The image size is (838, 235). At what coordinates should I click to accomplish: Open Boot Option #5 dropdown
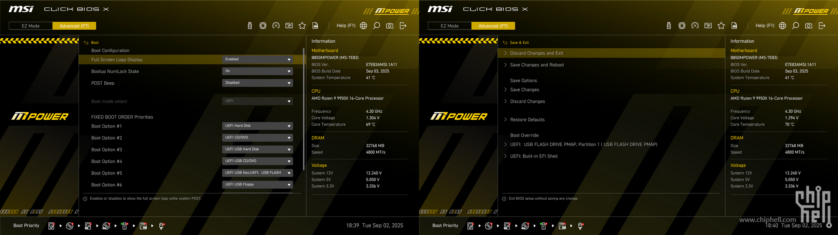point(258,173)
